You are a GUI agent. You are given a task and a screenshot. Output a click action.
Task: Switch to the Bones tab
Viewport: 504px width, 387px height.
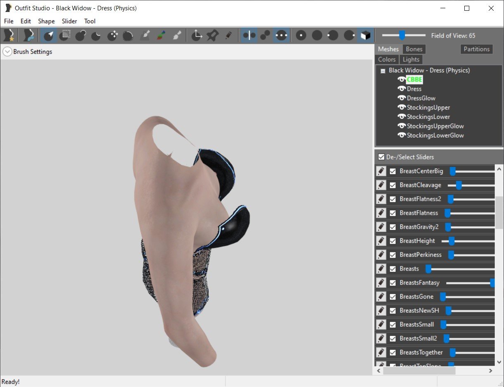tap(414, 49)
